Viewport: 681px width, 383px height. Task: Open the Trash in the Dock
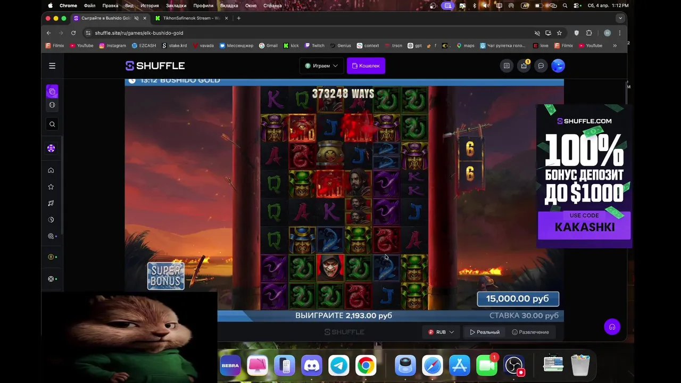coord(580,365)
